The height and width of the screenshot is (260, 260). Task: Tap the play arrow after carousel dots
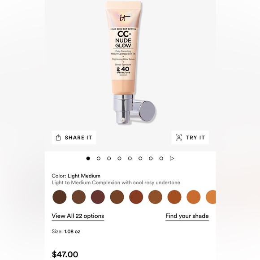(172, 158)
